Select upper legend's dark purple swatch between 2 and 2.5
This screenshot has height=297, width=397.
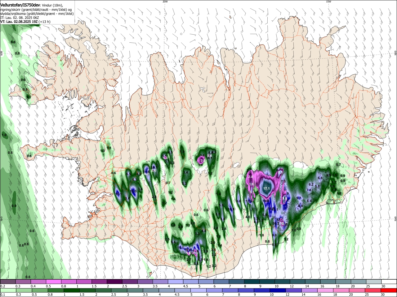114,282
